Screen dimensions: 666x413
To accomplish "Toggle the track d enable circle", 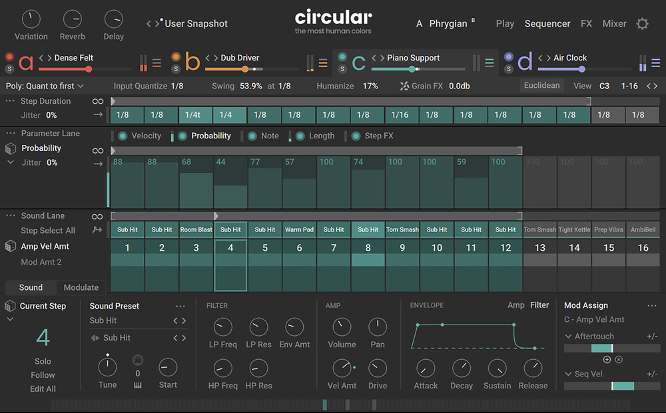I will (x=509, y=57).
